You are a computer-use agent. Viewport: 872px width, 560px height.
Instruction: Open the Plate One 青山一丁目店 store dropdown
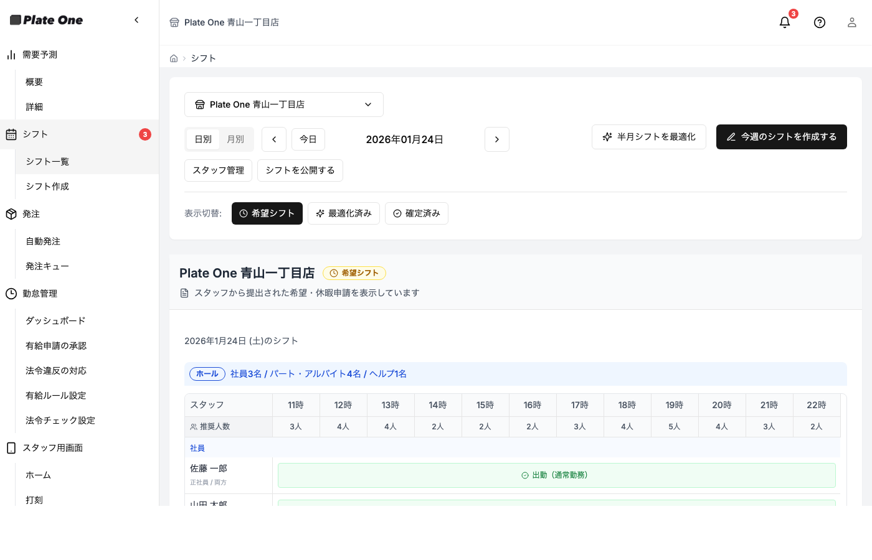coord(284,105)
